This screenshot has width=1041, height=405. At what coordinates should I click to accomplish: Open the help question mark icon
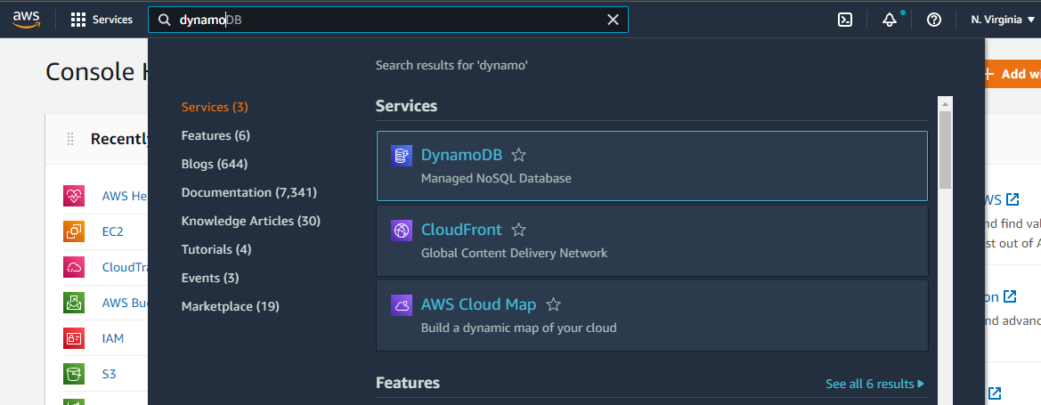(x=934, y=20)
